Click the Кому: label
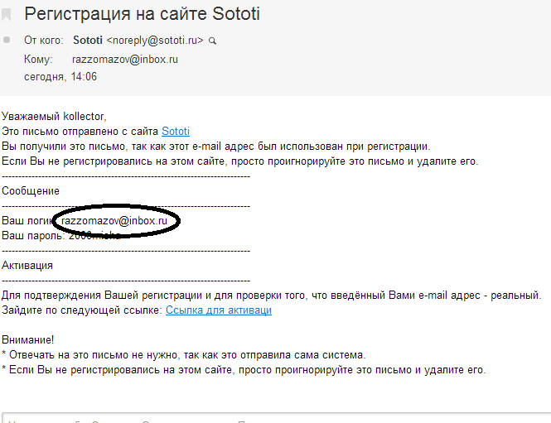The width and height of the screenshot is (551, 423). [x=38, y=59]
